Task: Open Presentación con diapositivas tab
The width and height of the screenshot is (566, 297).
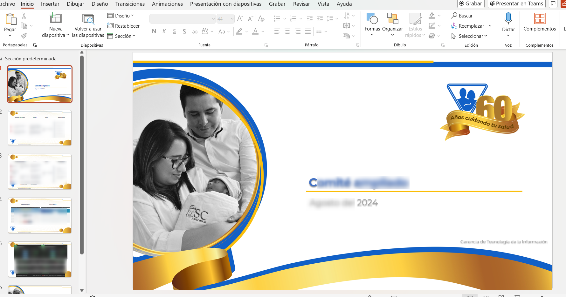Action: 226,4
